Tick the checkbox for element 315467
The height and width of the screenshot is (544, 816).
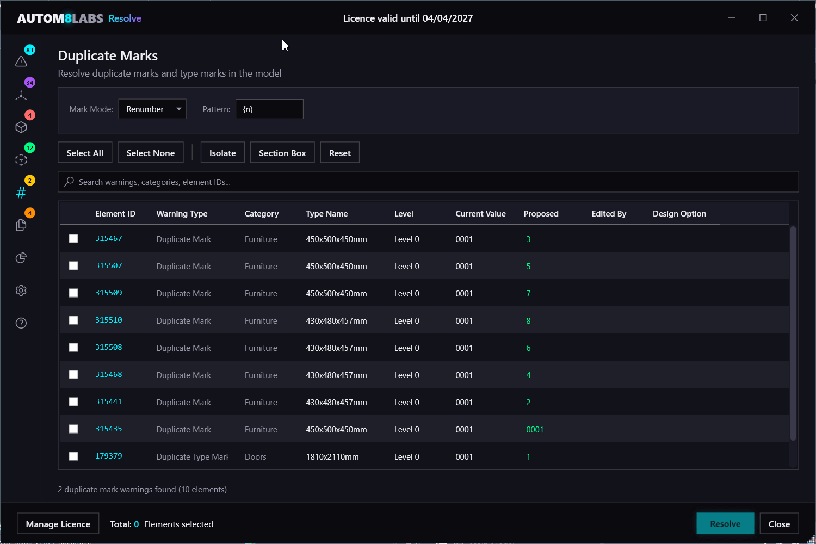pos(73,239)
